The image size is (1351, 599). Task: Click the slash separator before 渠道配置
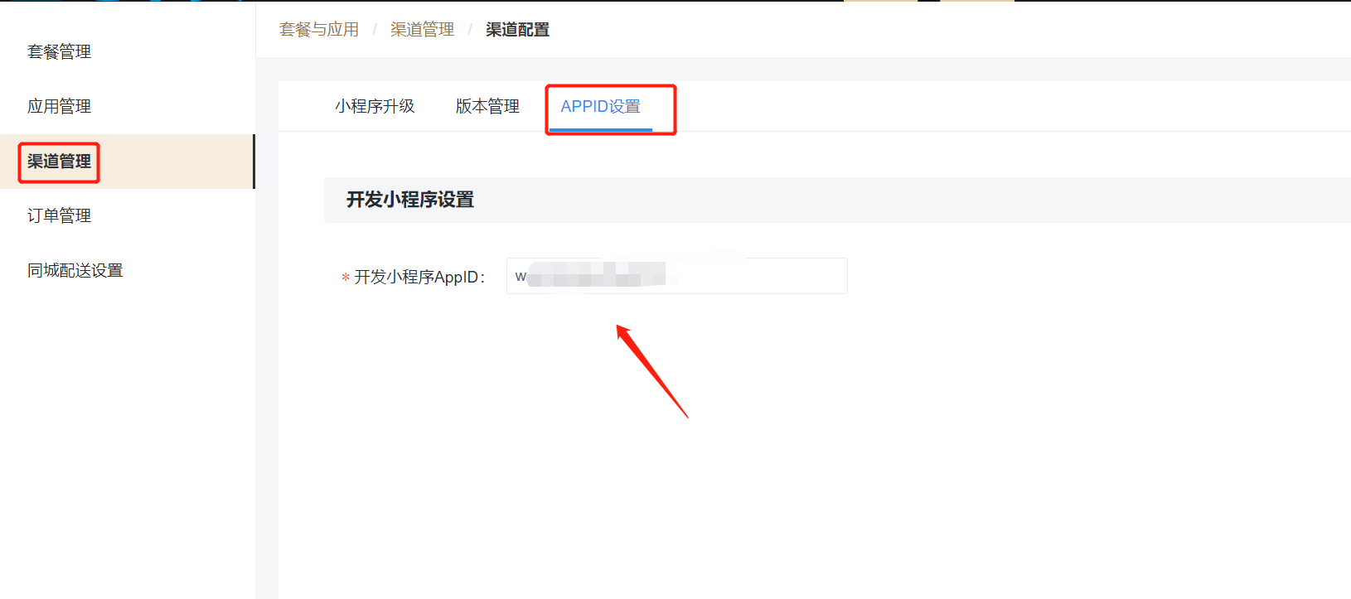click(470, 30)
